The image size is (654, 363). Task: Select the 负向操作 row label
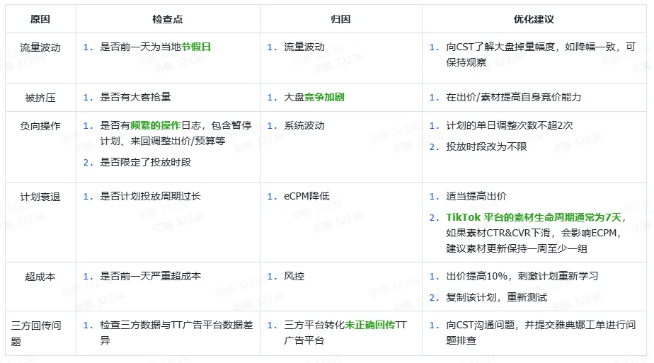click(x=40, y=126)
